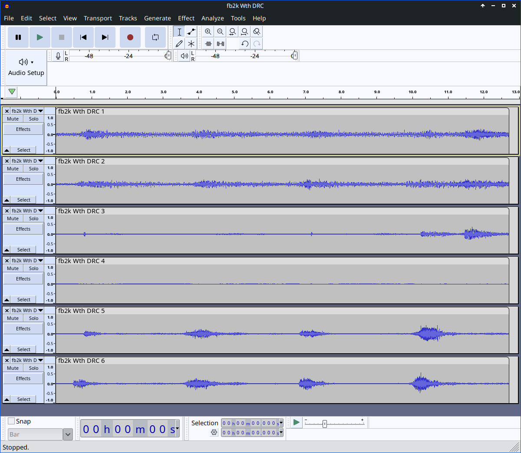This screenshot has width=521, height=453.
Task: Open Effects for track 3
Action: (23, 229)
